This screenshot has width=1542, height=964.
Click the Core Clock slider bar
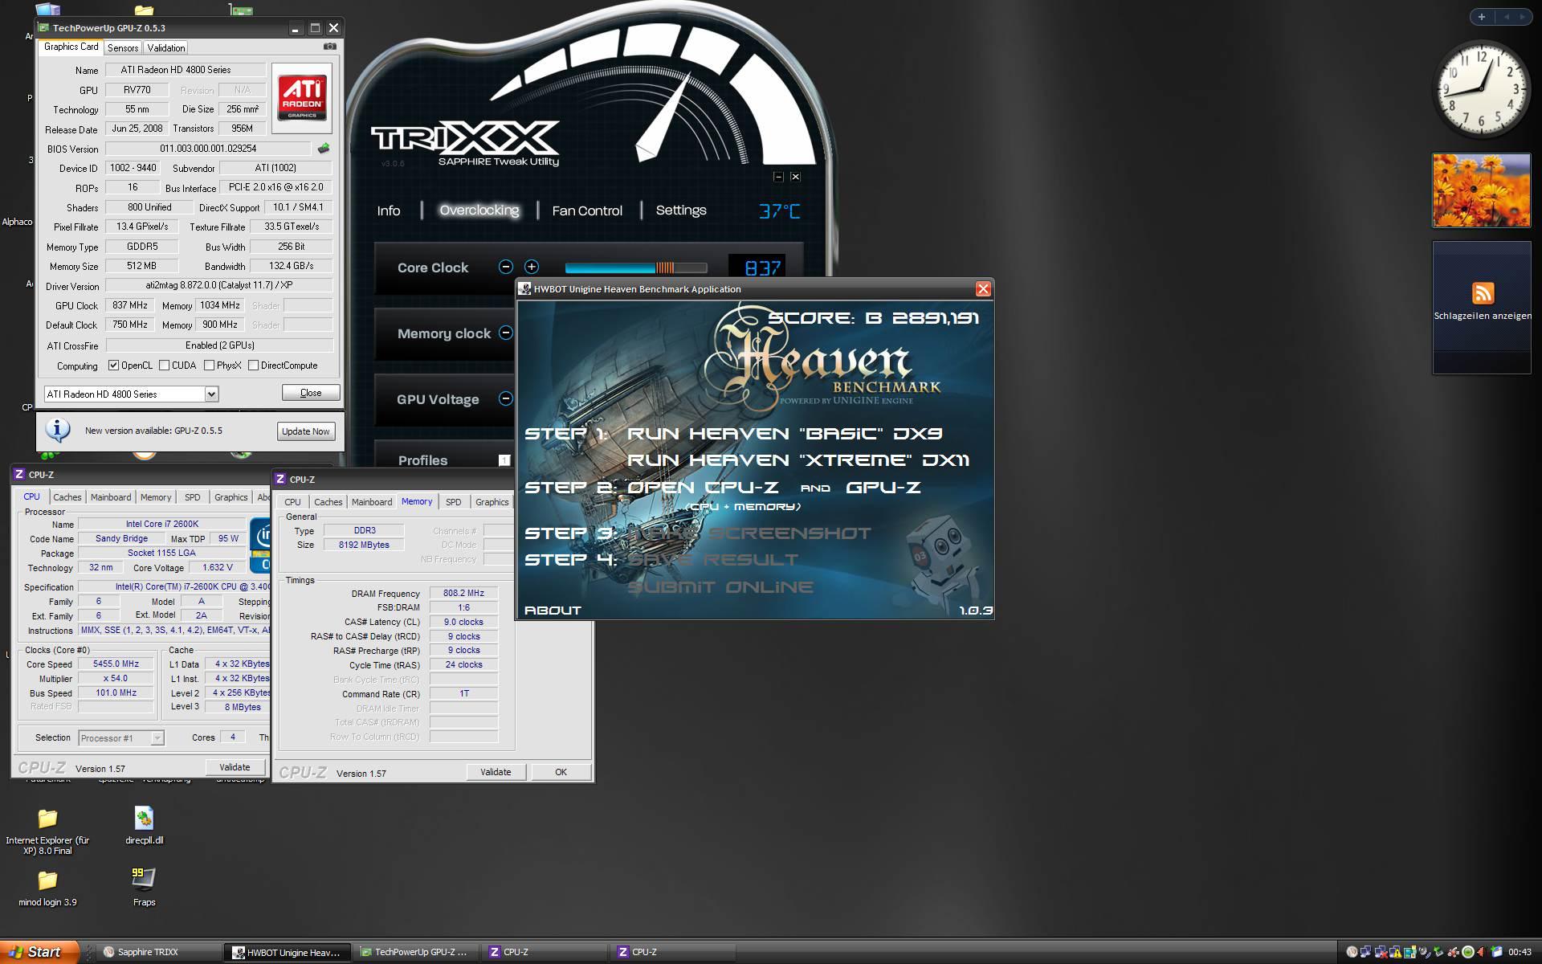click(x=636, y=268)
